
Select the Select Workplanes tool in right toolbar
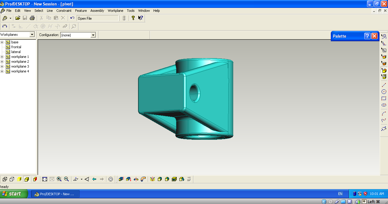[x=384, y=50]
